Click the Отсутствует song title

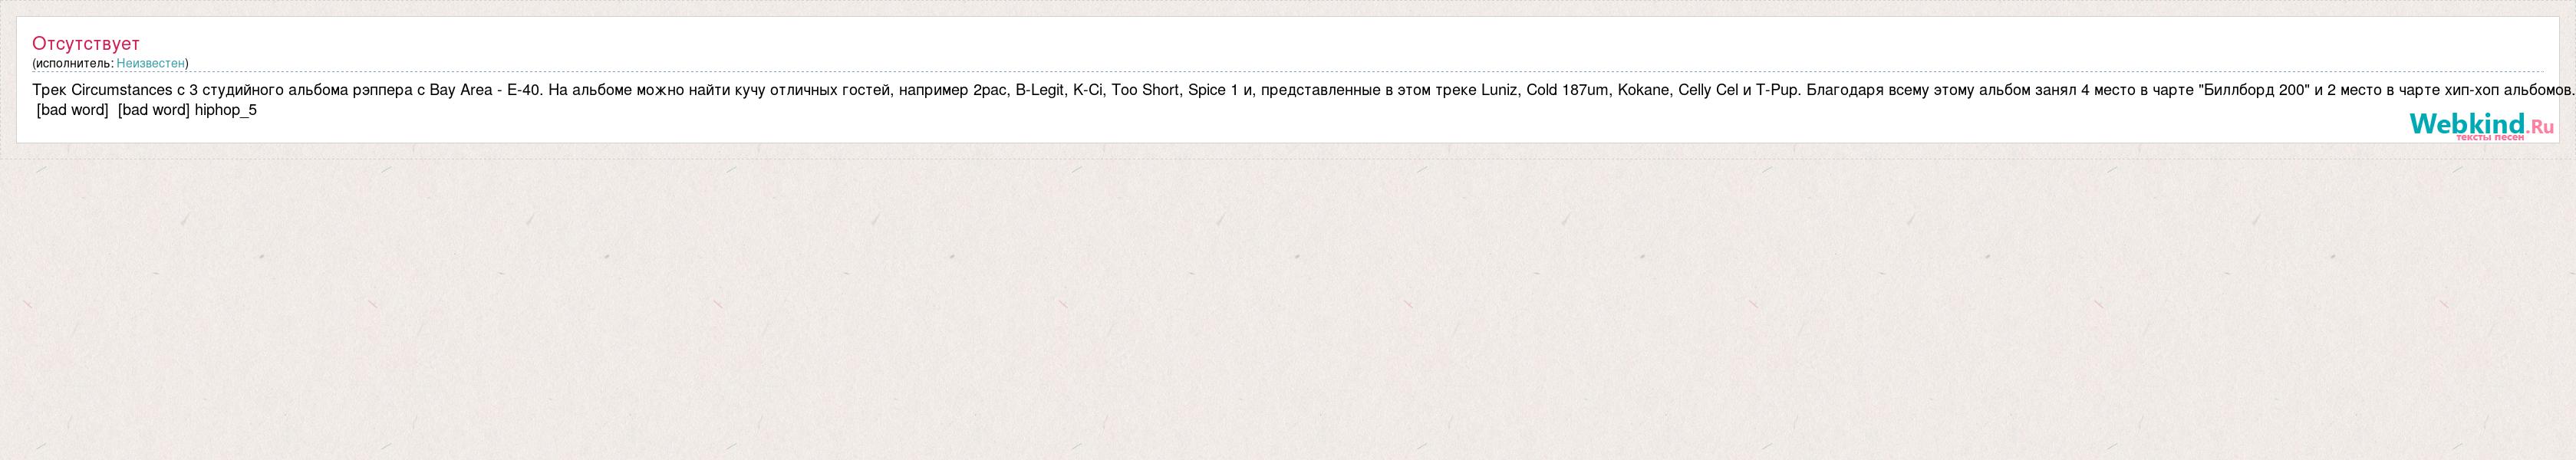point(86,43)
